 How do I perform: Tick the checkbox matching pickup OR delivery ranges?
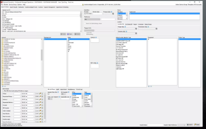(3, 91)
